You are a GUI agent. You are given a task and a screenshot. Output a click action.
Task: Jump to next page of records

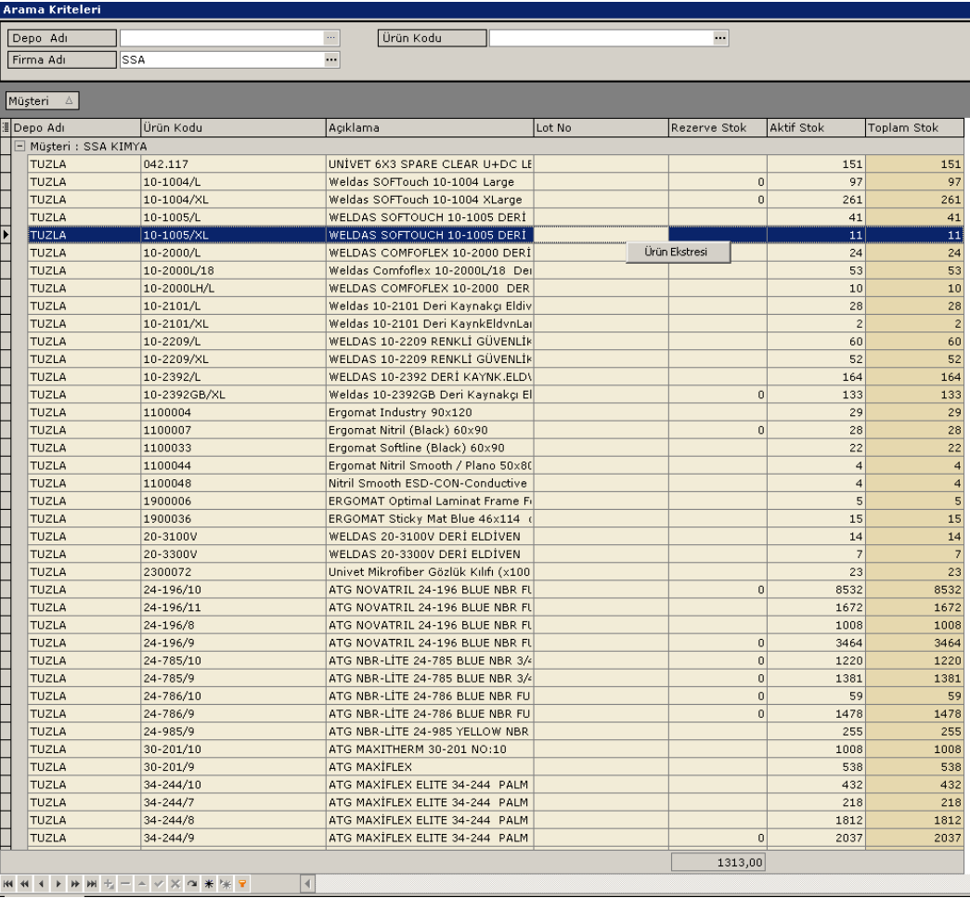[x=75, y=884]
